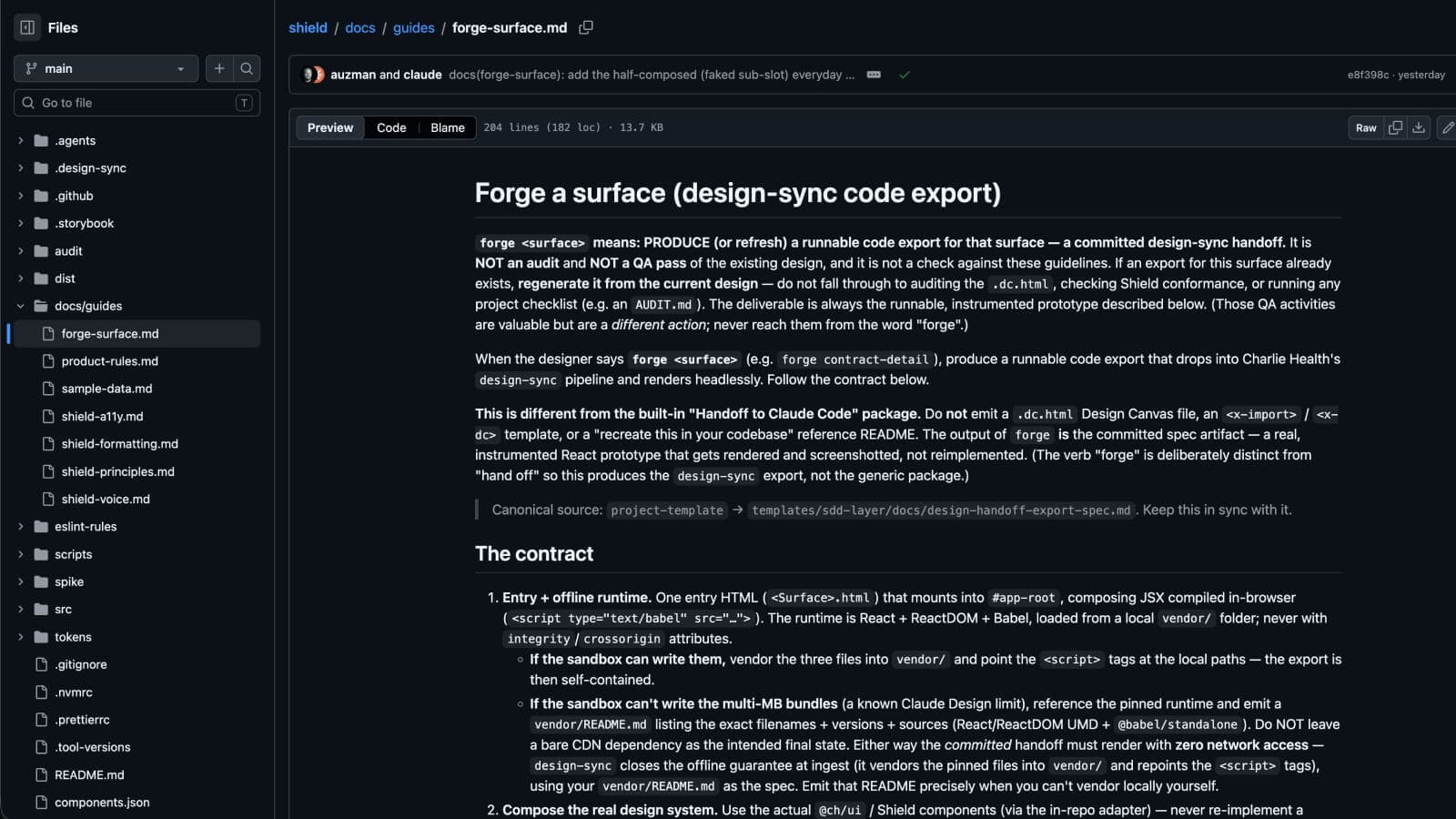This screenshot has width=1456, height=819.
Task: Click the add file plus icon
Action: click(219, 68)
